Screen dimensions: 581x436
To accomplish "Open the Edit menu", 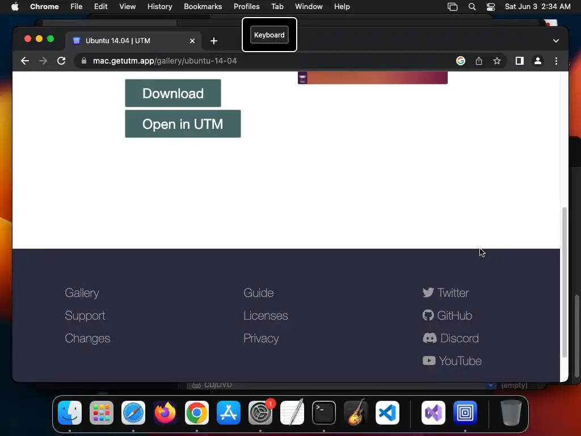I will [101, 7].
